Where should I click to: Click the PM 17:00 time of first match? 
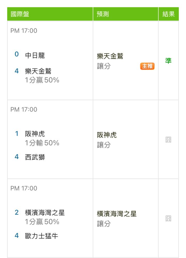[x=24, y=31]
